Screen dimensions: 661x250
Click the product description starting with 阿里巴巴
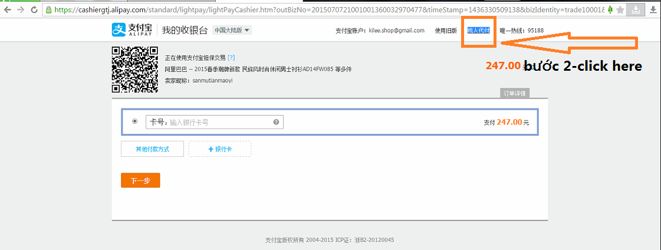coord(258,69)
